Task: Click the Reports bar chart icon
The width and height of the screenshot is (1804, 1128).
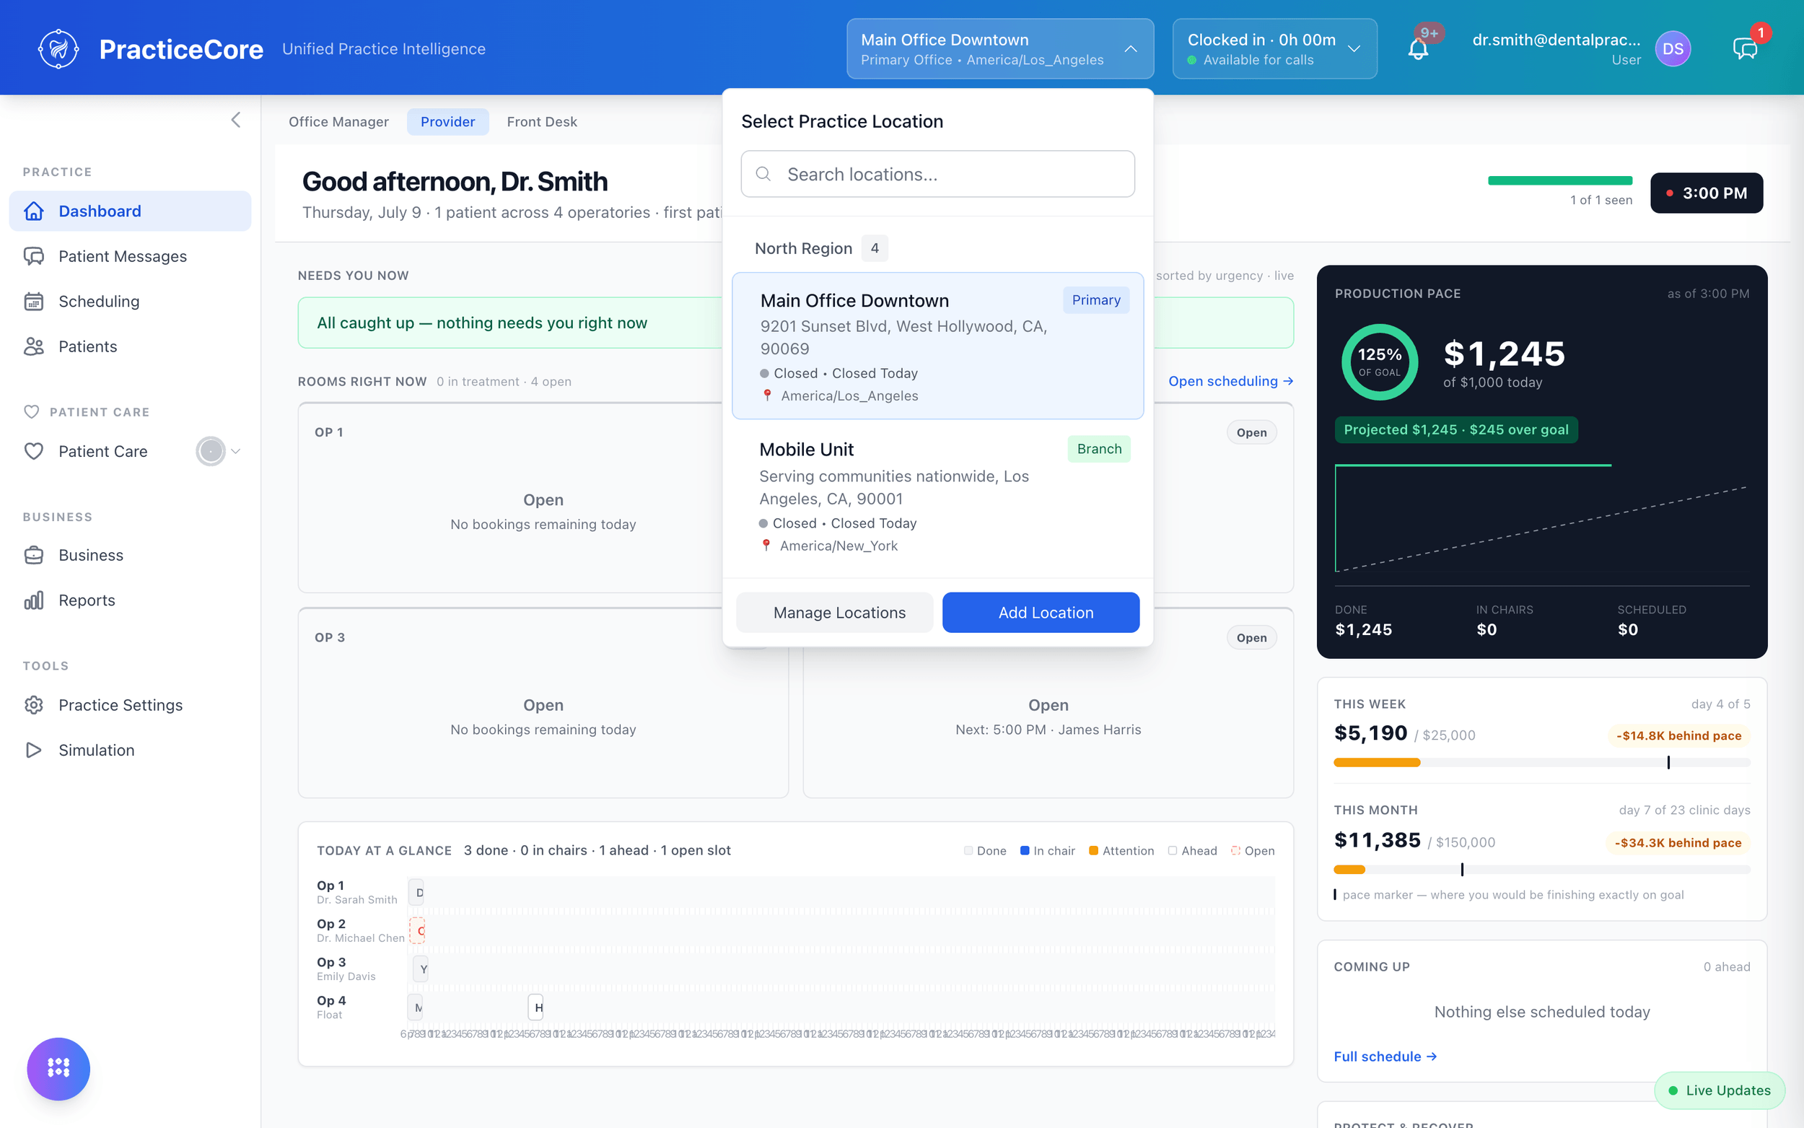Action: (34, 600)
